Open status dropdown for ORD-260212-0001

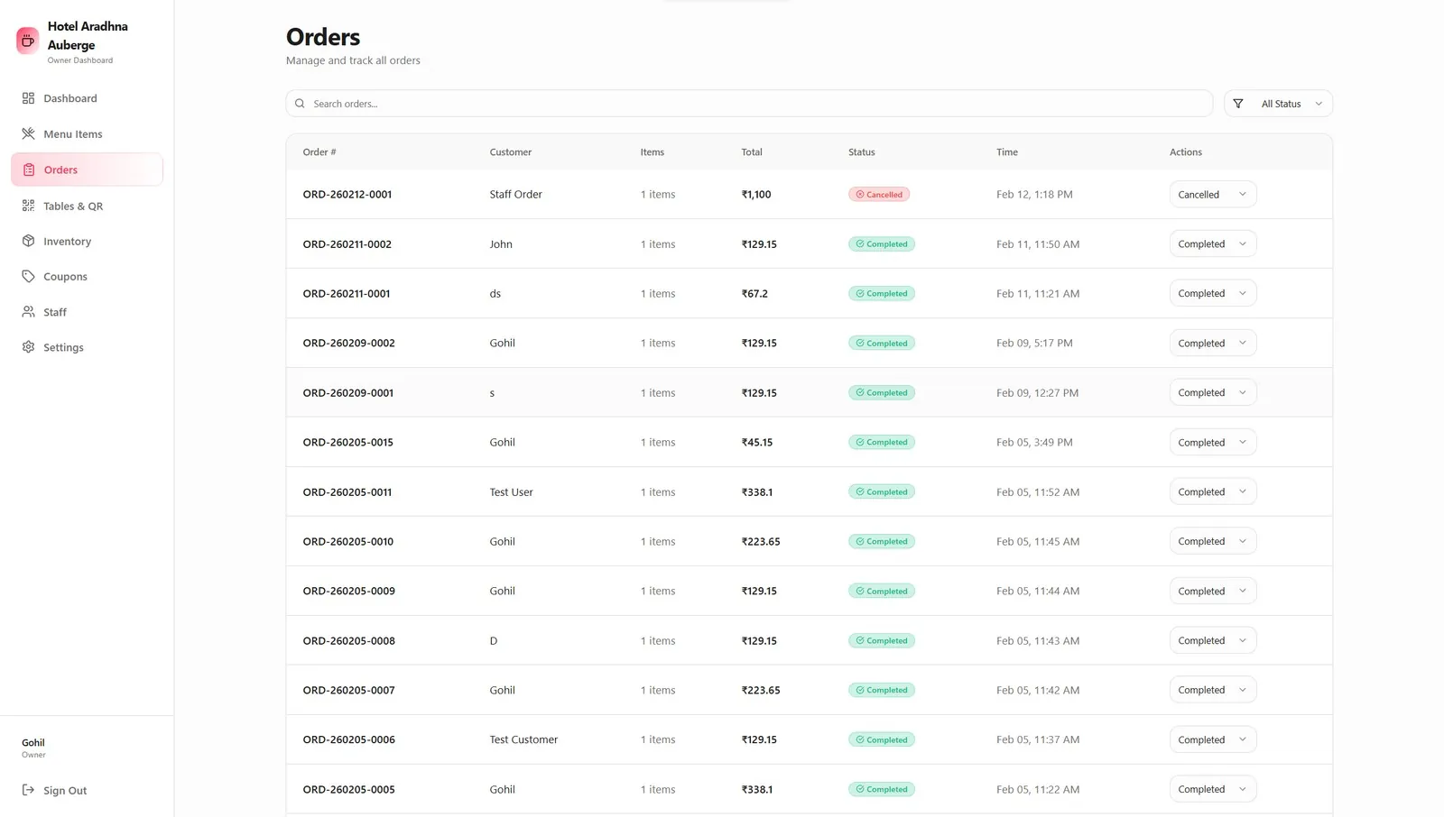coord(1213,195)
